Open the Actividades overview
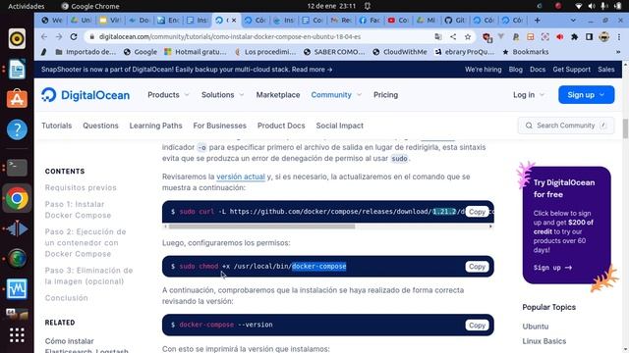Viewport: 629px width, 353px height. pos(27,6)
